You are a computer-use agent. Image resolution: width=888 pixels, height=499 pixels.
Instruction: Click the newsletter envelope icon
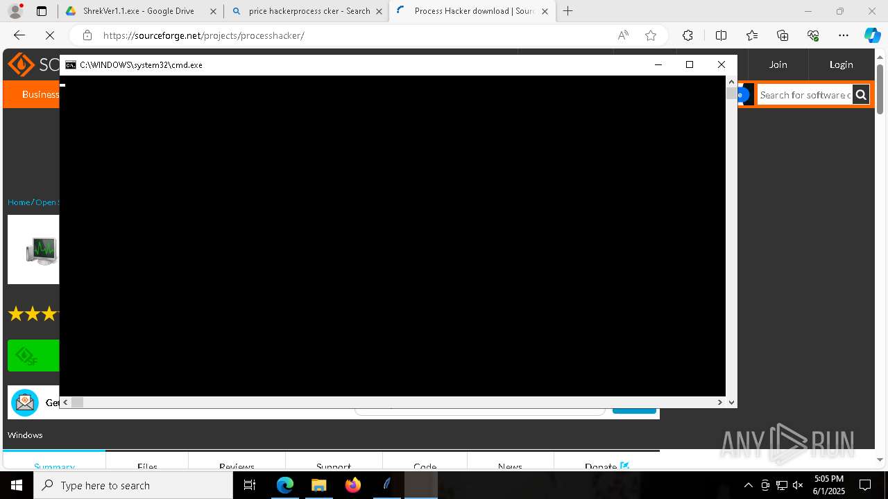point(25,402)
